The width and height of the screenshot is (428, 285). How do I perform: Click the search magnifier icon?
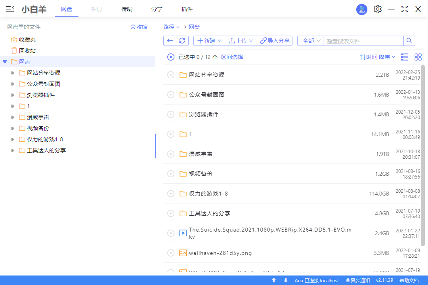[409, 41]
